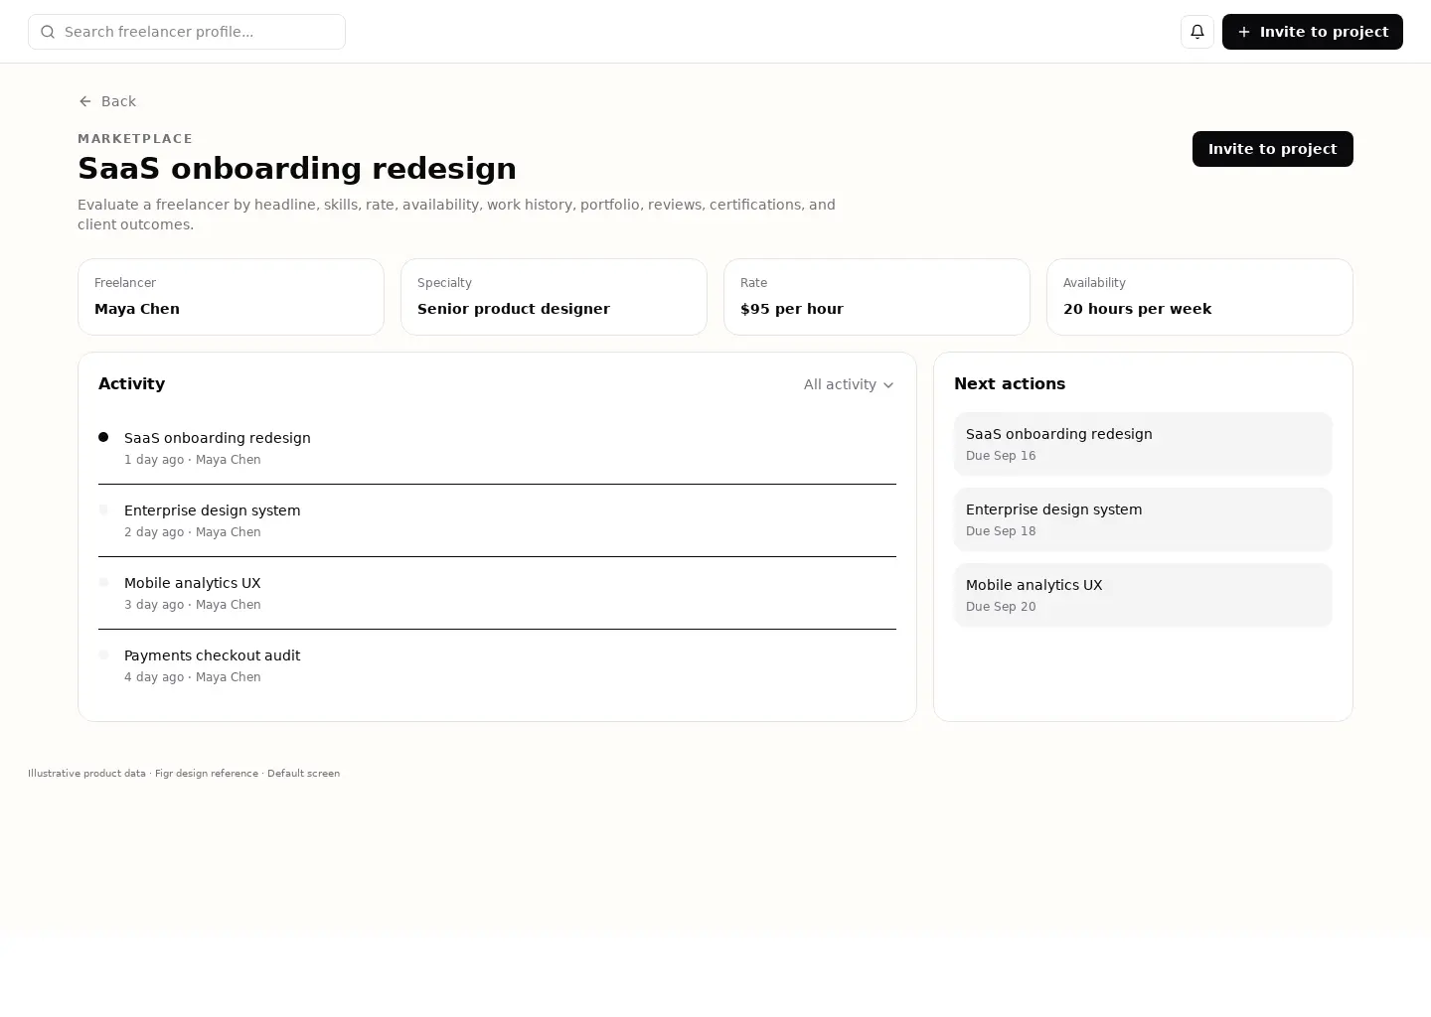Click the SaaS onboarding redesign page heading

[297, 169]
